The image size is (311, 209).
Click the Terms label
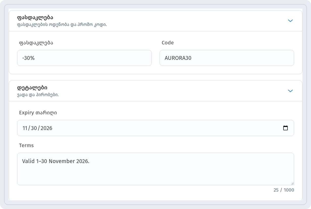(26, 145)
